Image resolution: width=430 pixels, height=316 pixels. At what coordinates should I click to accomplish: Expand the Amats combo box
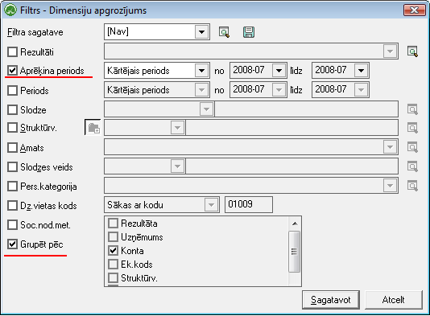390,147
